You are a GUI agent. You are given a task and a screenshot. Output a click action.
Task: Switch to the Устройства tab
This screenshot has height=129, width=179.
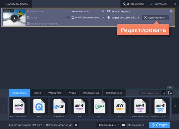[55, 93]
